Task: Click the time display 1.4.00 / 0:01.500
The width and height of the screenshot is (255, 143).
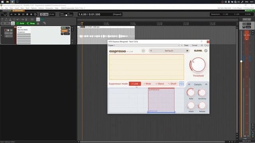Action: point(89,14)
